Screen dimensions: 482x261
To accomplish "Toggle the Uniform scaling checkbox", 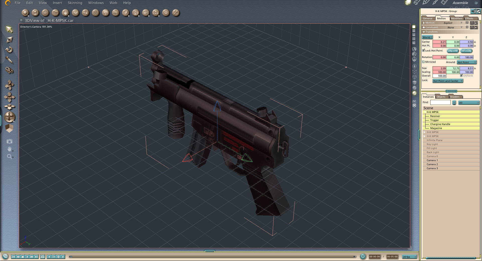I will pyautogui.click(x=461, y=76).
